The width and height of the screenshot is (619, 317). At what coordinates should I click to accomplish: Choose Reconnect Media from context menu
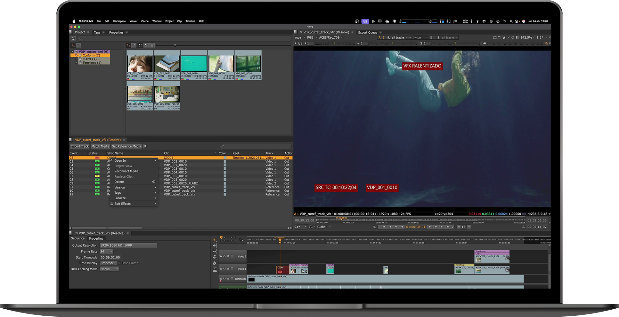[127, 171]
